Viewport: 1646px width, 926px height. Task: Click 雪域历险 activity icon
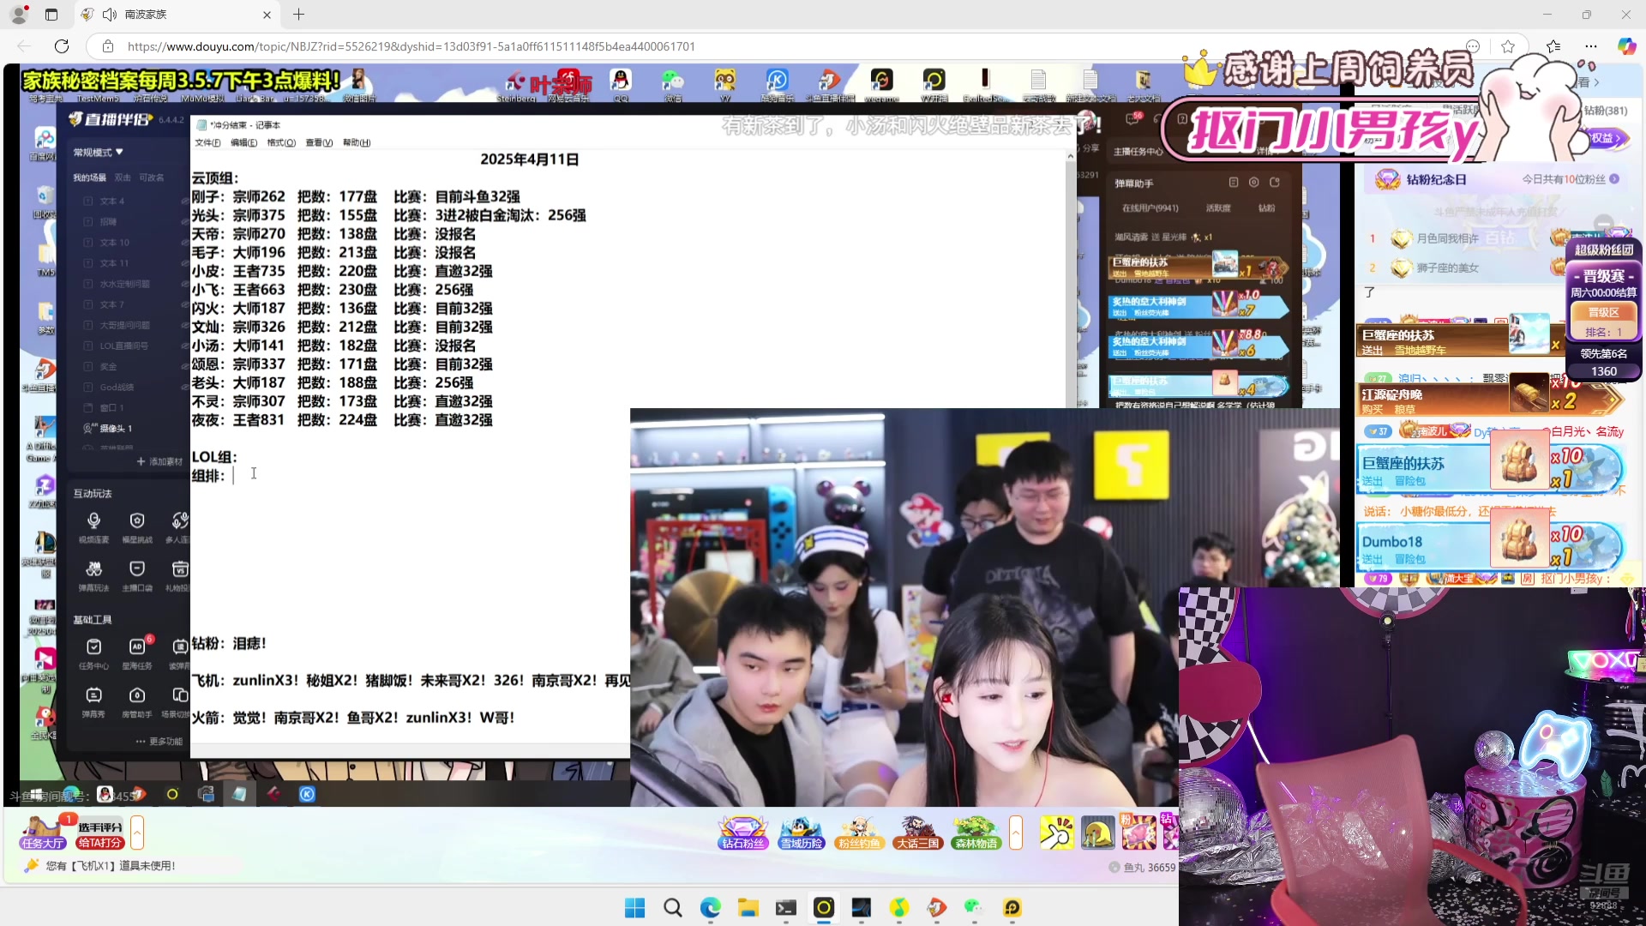[801, 832]
